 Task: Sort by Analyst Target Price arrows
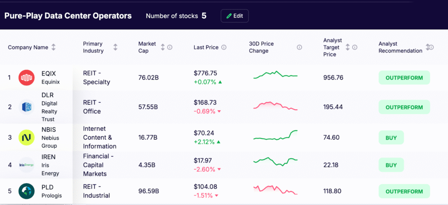click(348, 47)
